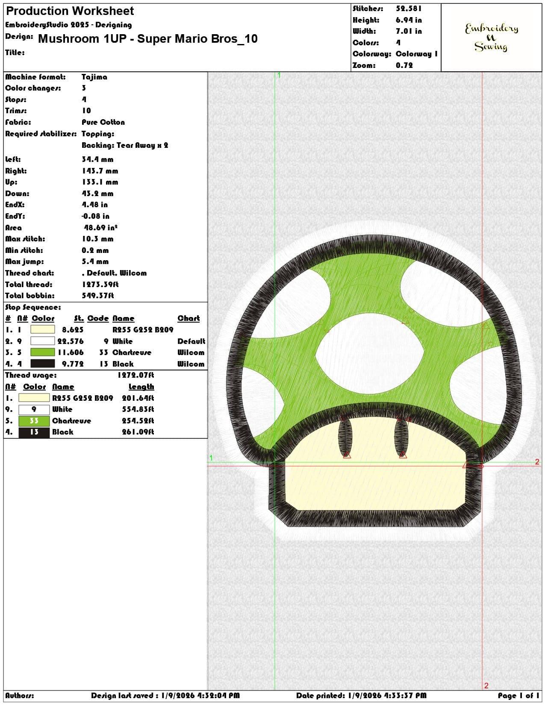Click the Date printed timestamp
Image resolution: width=545 pixels, height=705 pixels.
361,696
